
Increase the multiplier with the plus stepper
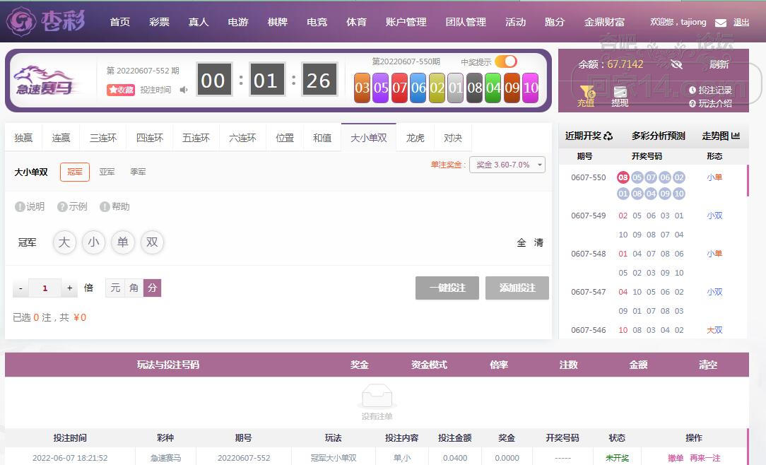[x=69, y=288]
